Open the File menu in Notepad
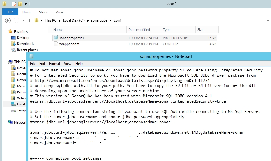The height and width of the screenshot is (161, 271). 33,64
